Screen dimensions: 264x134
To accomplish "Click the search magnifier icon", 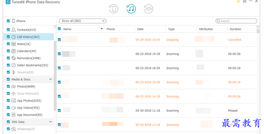I will pos(218,21).
